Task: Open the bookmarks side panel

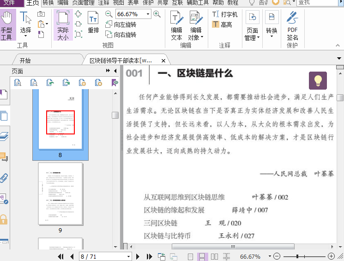Action: click(x=4, y=95)
